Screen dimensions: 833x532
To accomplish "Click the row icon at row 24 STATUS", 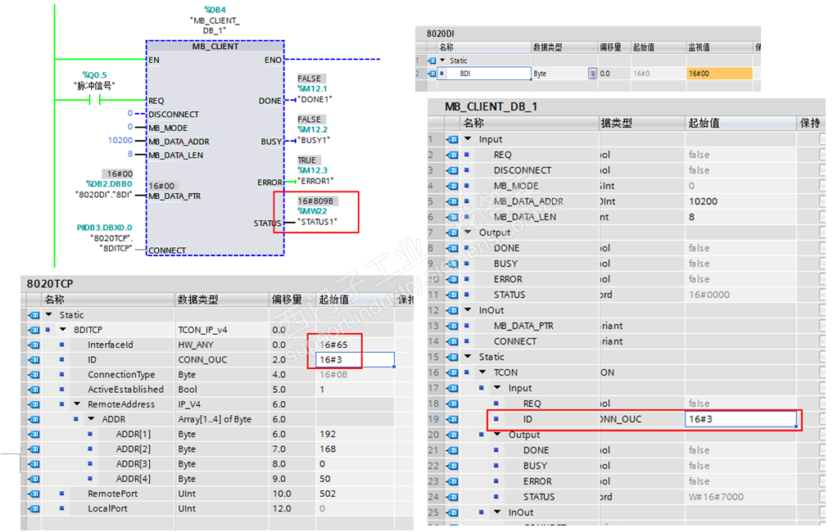I will [452, 497].
